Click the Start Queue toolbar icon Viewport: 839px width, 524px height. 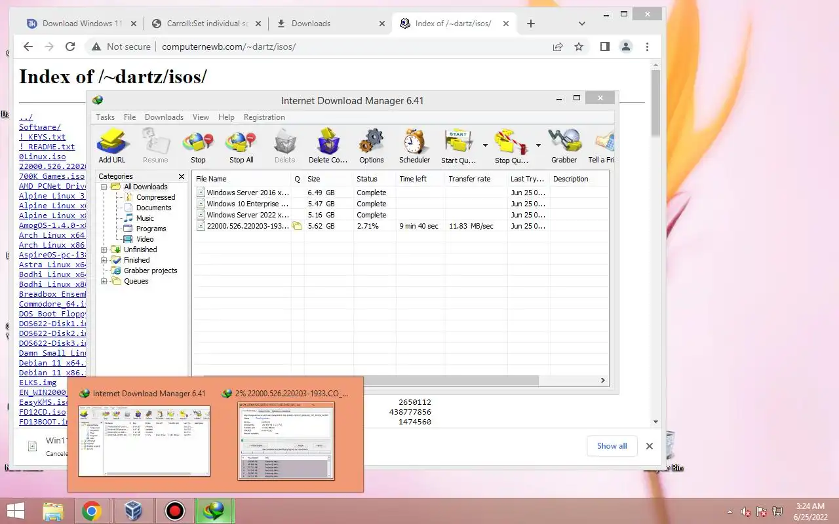click(459, 145)
